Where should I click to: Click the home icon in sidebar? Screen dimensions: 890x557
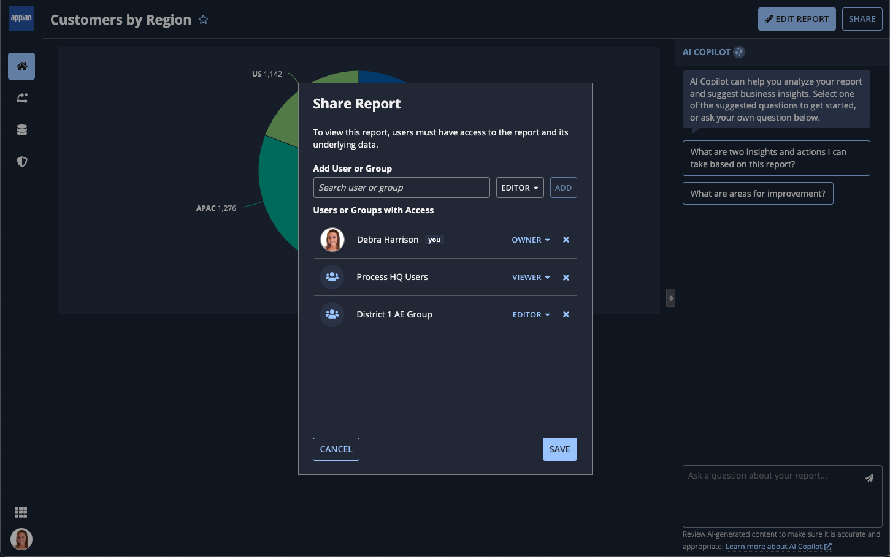coord(21,66)
